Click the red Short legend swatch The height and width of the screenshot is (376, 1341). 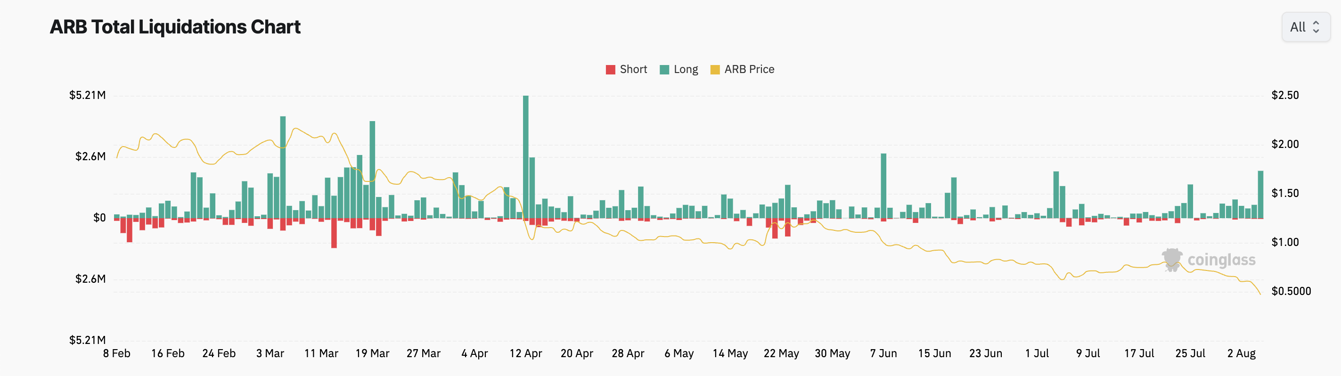coord(611,70)
